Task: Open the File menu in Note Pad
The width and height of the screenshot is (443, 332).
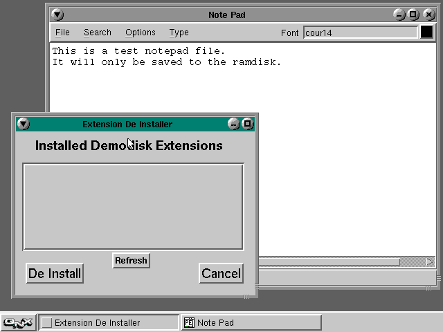Action: [x=62, y=33]
